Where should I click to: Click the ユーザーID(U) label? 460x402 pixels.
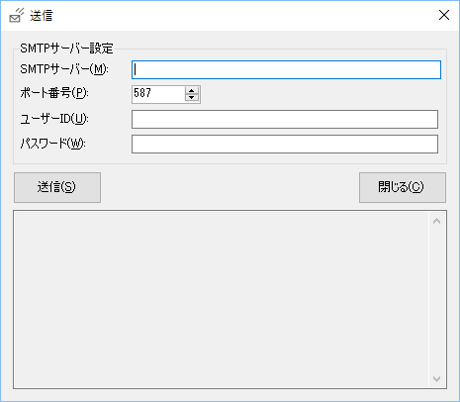(54, 119)
